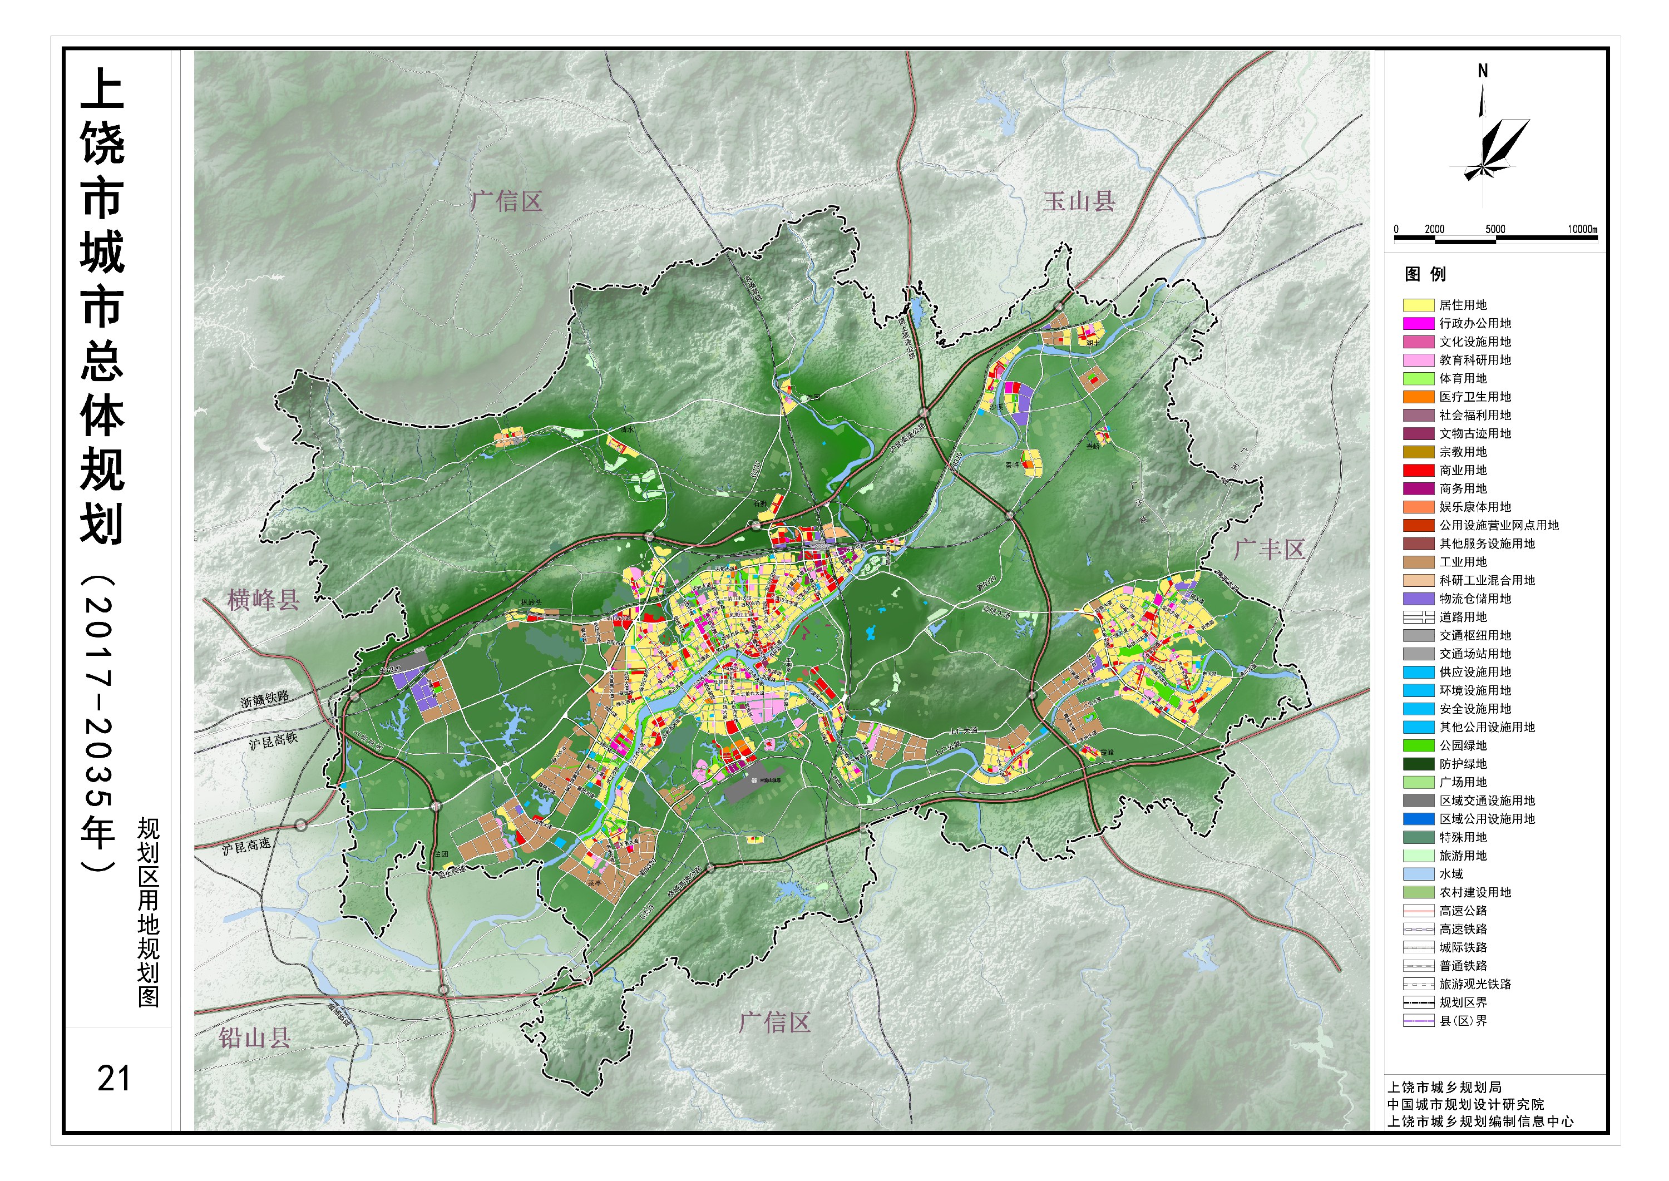The width and height of the screenshot is (1669, 1181).
Task: Click the 规划区界 boundary symbol in legend
Action: coord(1418,1002)
